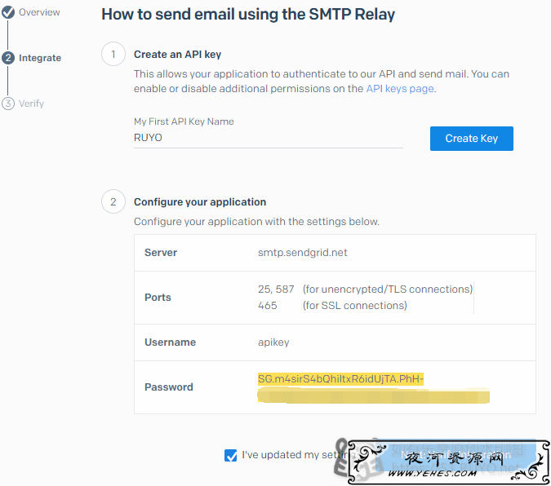Click the Integrate step number 2 icon
Viewport: 551px width, 486px height.
[8, 58]
